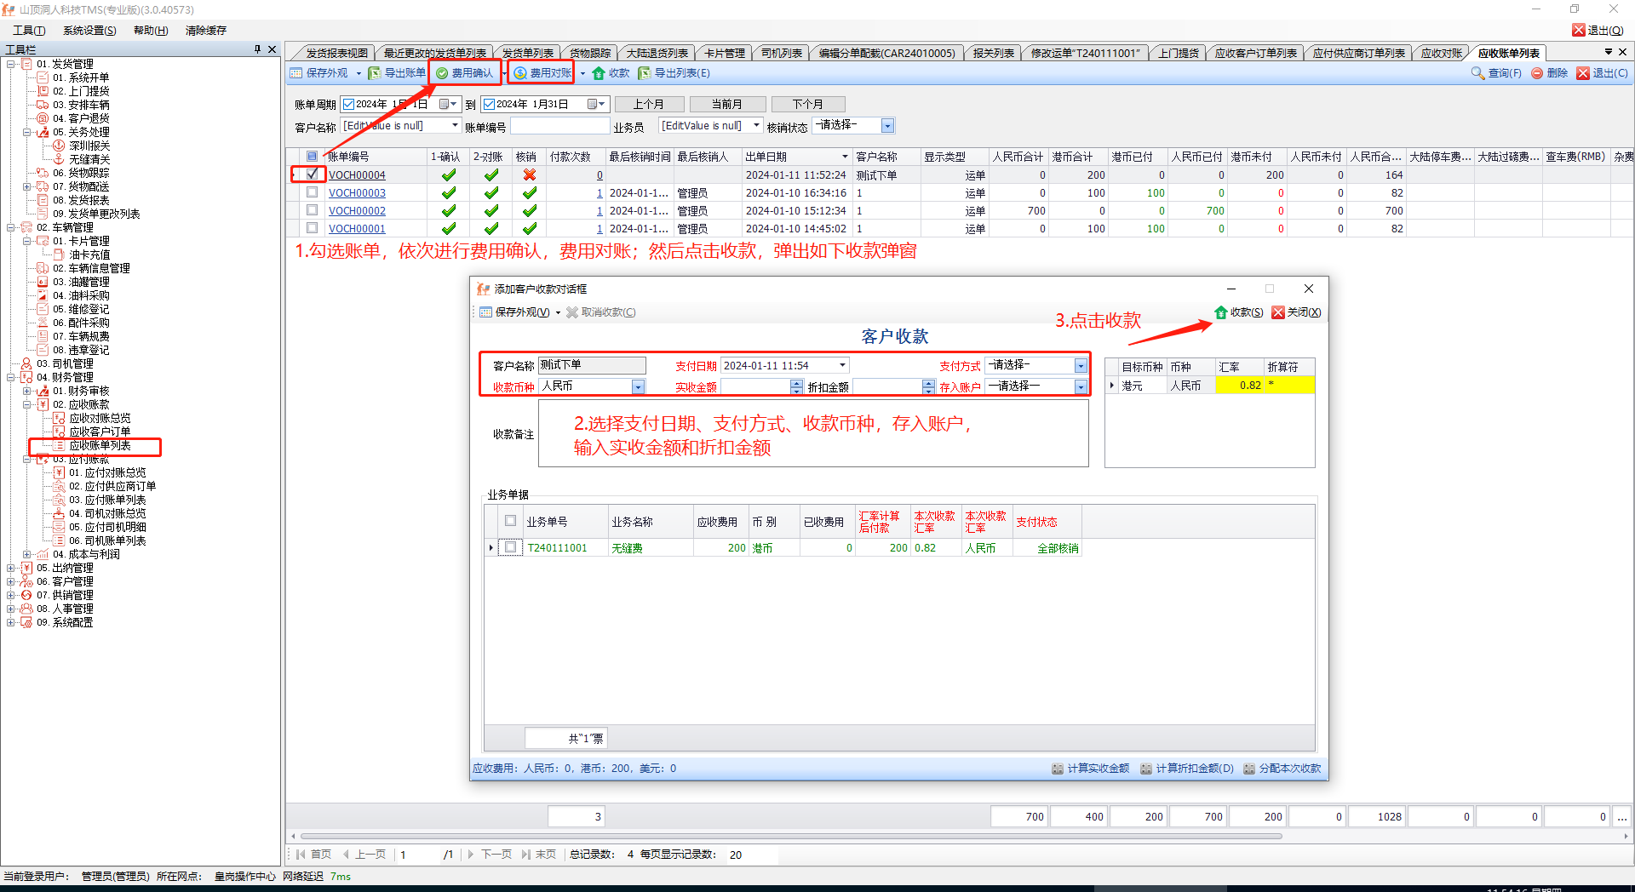
Task: Open the 系统设置(S) menu
Action: [x=89, y=30]
